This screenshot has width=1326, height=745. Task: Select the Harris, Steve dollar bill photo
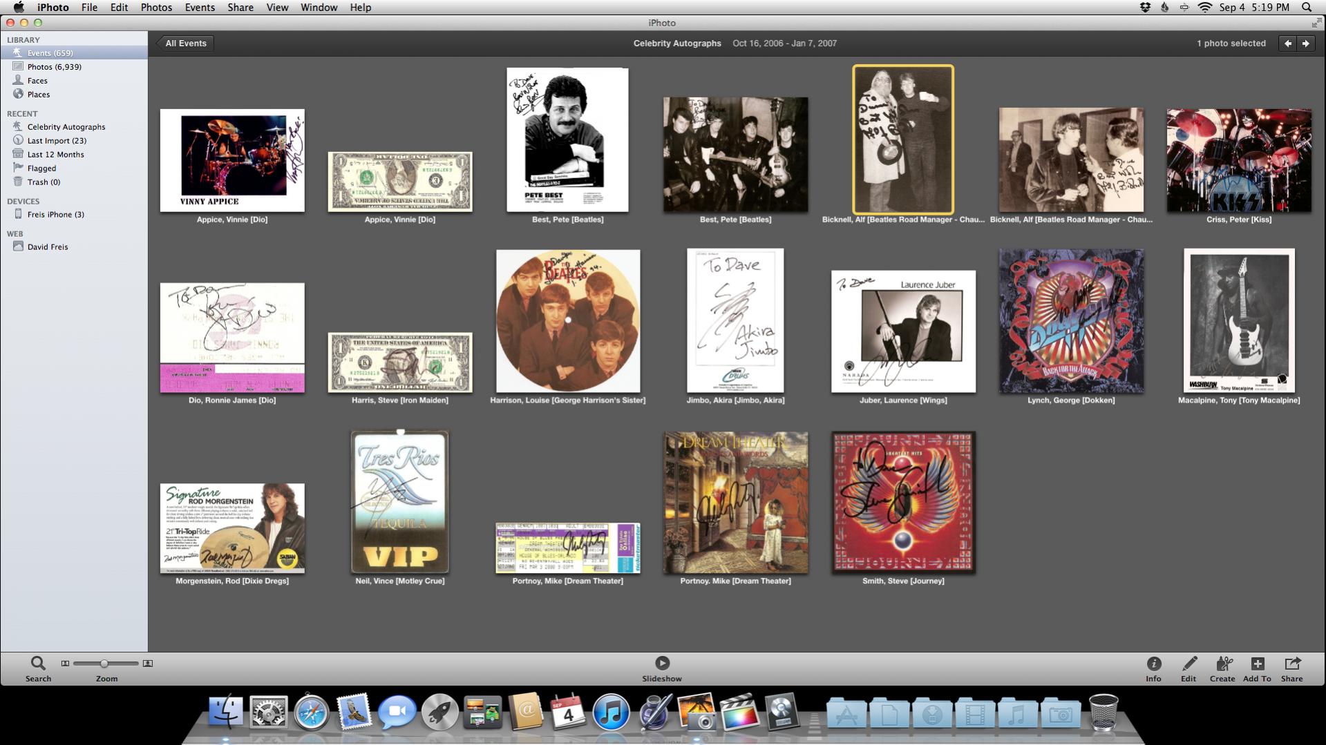(400, 362)
